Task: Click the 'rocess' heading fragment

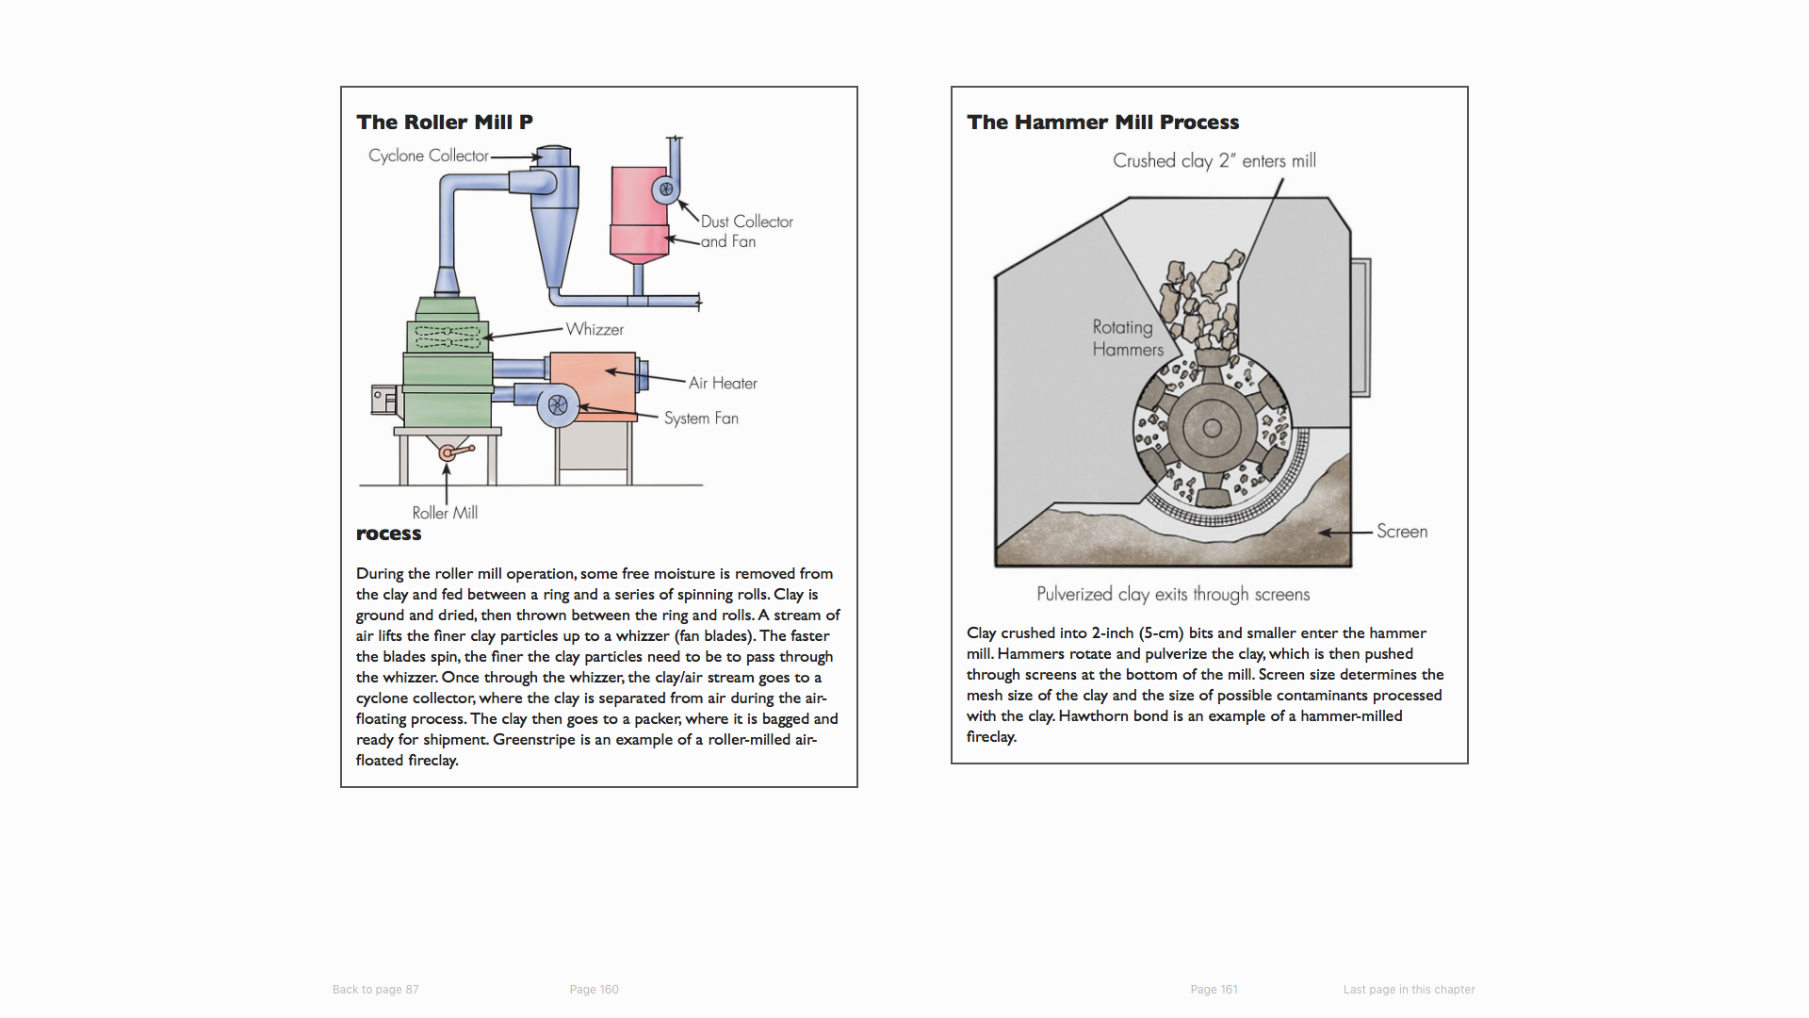Action: 389,534
